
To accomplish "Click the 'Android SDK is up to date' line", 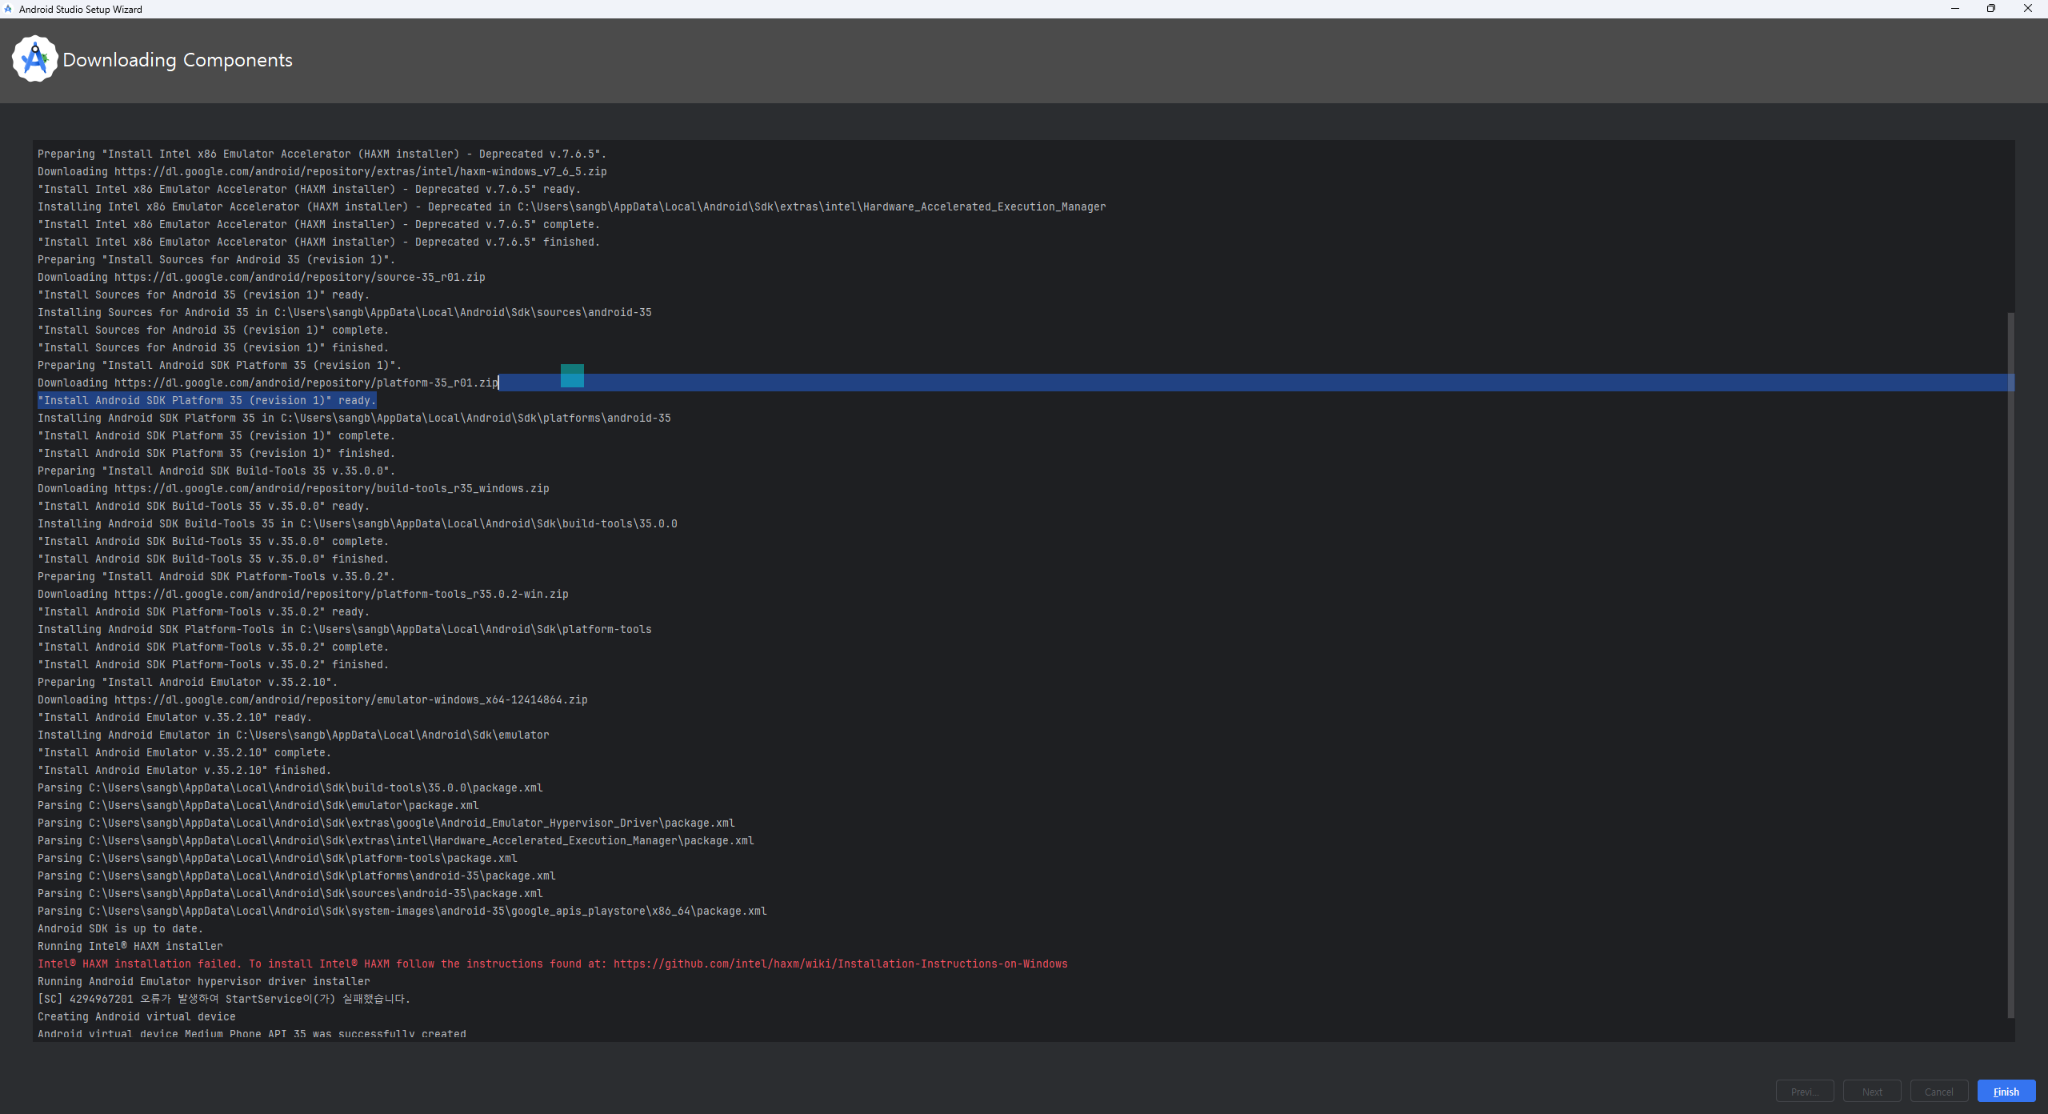I will (x=120, y=928).
